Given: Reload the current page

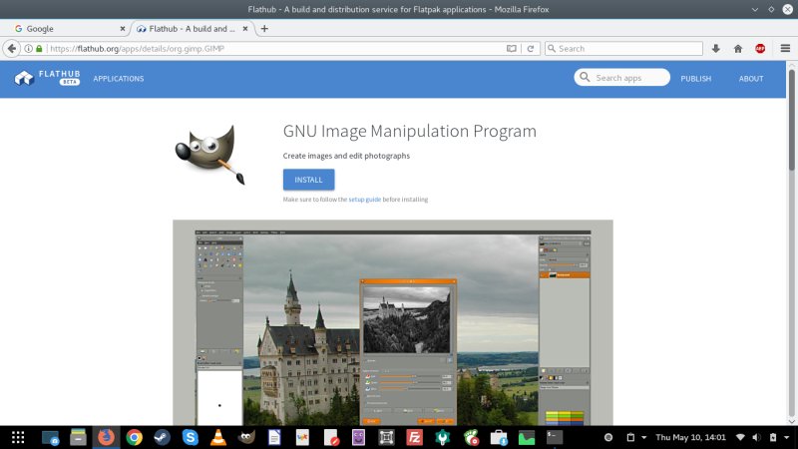Looking at the screenshot, I should [x=531, y=48].
